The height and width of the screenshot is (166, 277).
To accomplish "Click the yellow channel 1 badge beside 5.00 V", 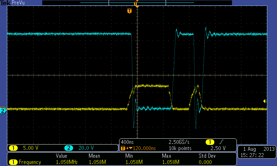I will click(x=13, y=148).
